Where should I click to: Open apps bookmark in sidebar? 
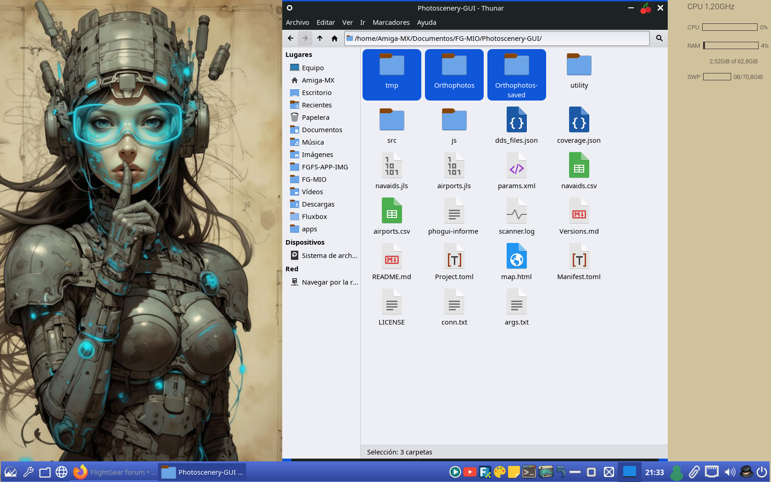pos(321,229)
